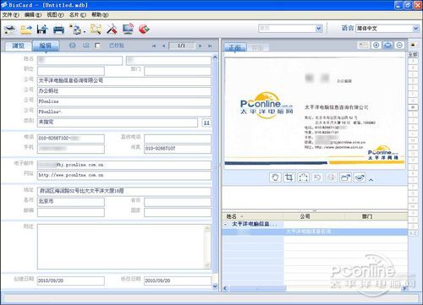Click the hand pan tool icon
This screenshot has width=423, height=305.
pos(275,177)
